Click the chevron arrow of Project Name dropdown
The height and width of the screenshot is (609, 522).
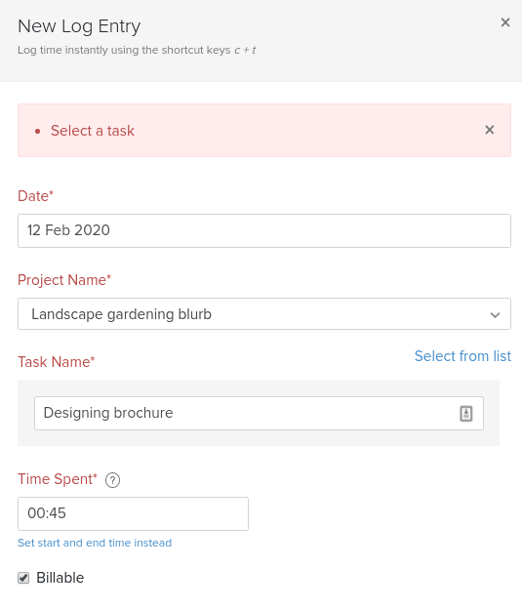pyautogui.click(x=495, y=314)
